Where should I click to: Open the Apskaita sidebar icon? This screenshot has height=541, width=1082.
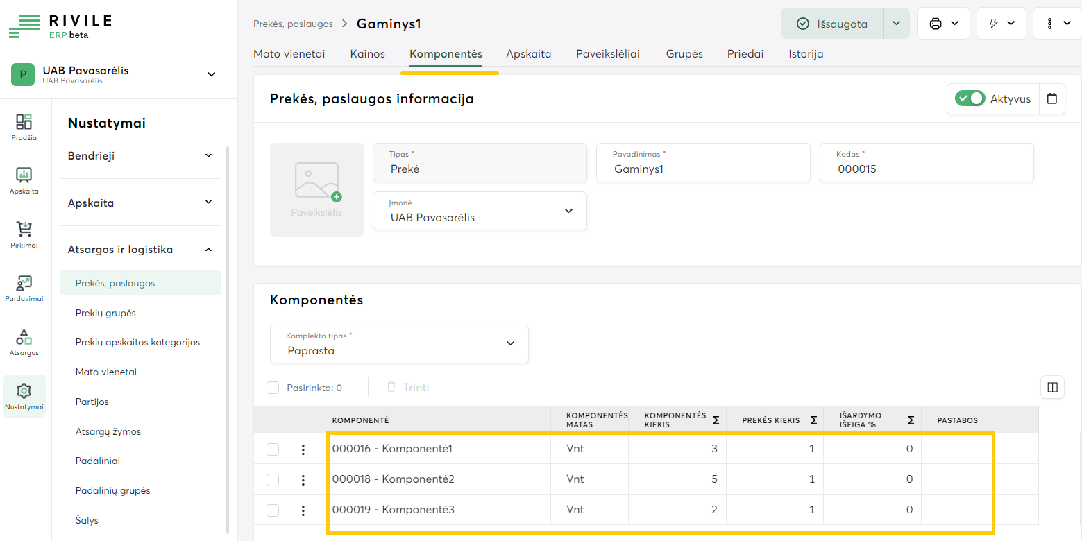click(24, 175)
